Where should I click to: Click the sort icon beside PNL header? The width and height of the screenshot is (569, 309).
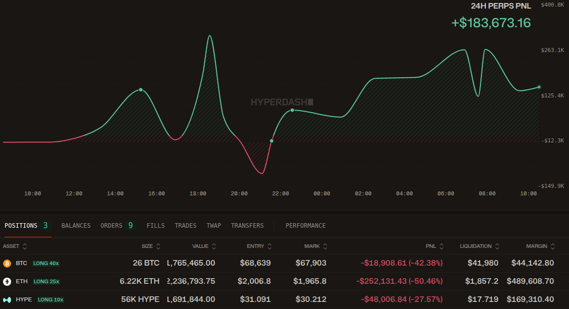(x=443, y=246)
